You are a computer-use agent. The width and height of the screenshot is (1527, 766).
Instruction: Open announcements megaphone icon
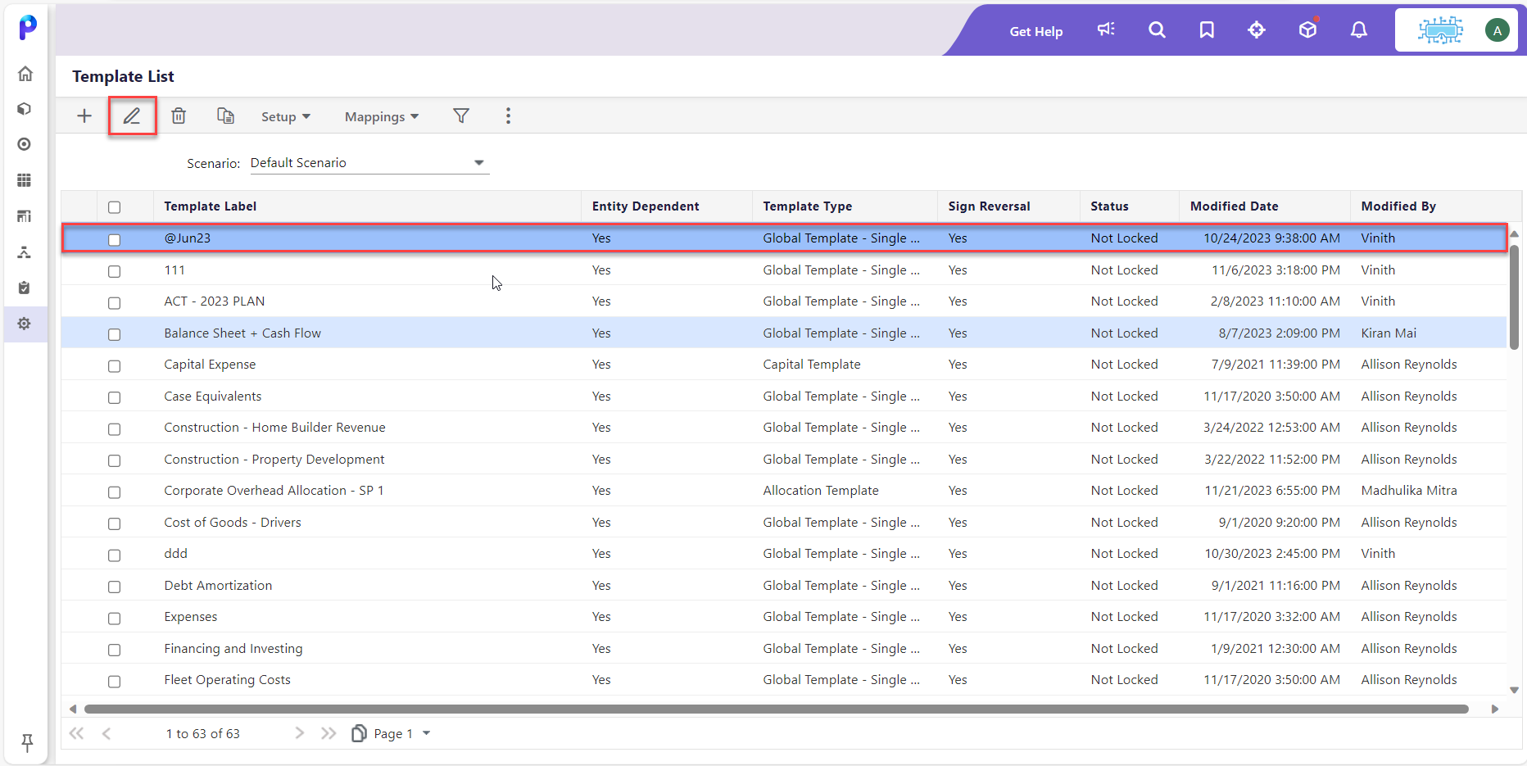pos(1106,30)
